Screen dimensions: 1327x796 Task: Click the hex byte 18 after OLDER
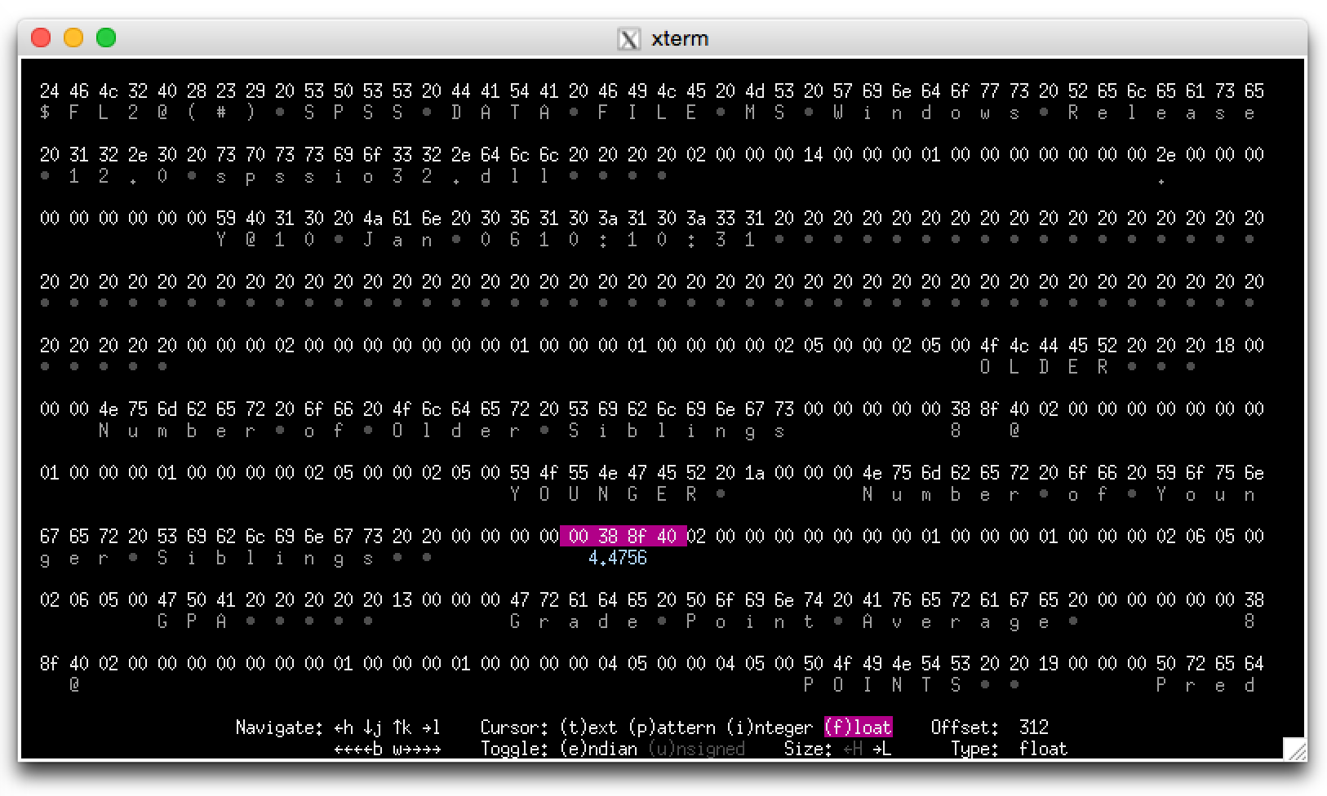(x=1225, y=345)
